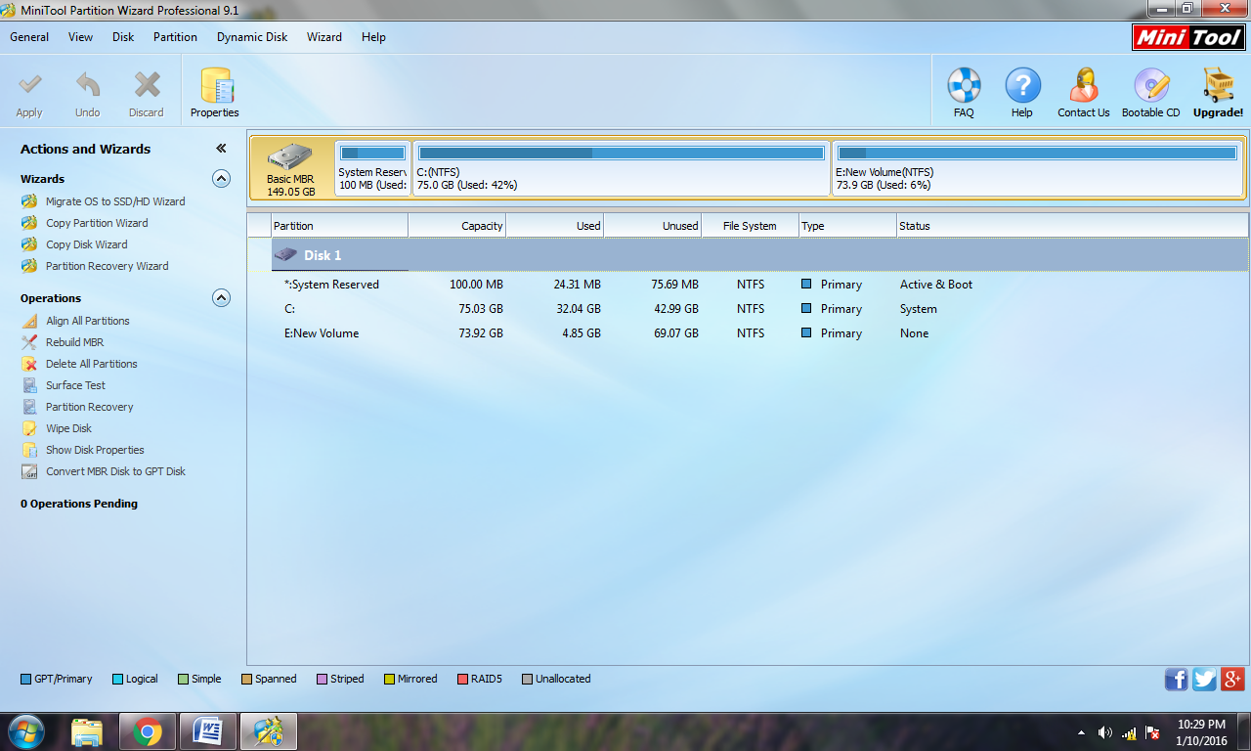Click the Migrate OS to SSD/HD Wizard icon
Image resolution: width=1251 pixels, height=751 pixels.
click(x=29, y=201)
